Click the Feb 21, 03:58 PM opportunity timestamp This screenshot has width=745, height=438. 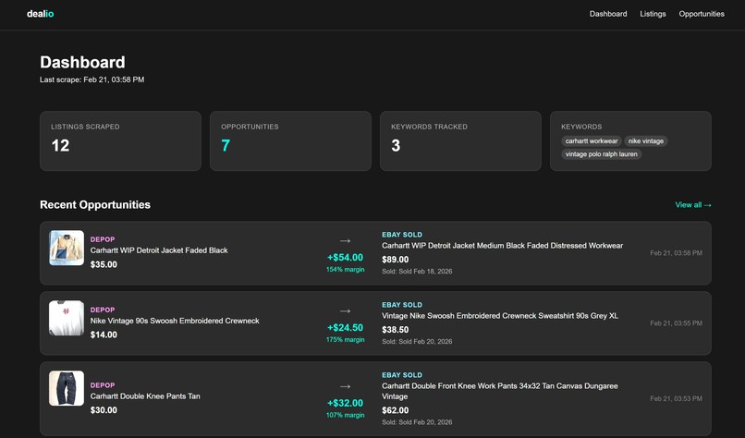676,253
